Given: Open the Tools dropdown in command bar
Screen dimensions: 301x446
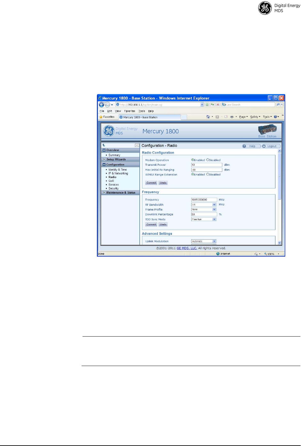Looking at the screenshot, I should tap(267, 117).
